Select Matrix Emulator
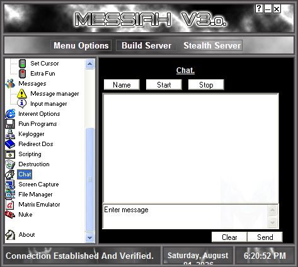298x267 pixels. (x=39, y=205)
